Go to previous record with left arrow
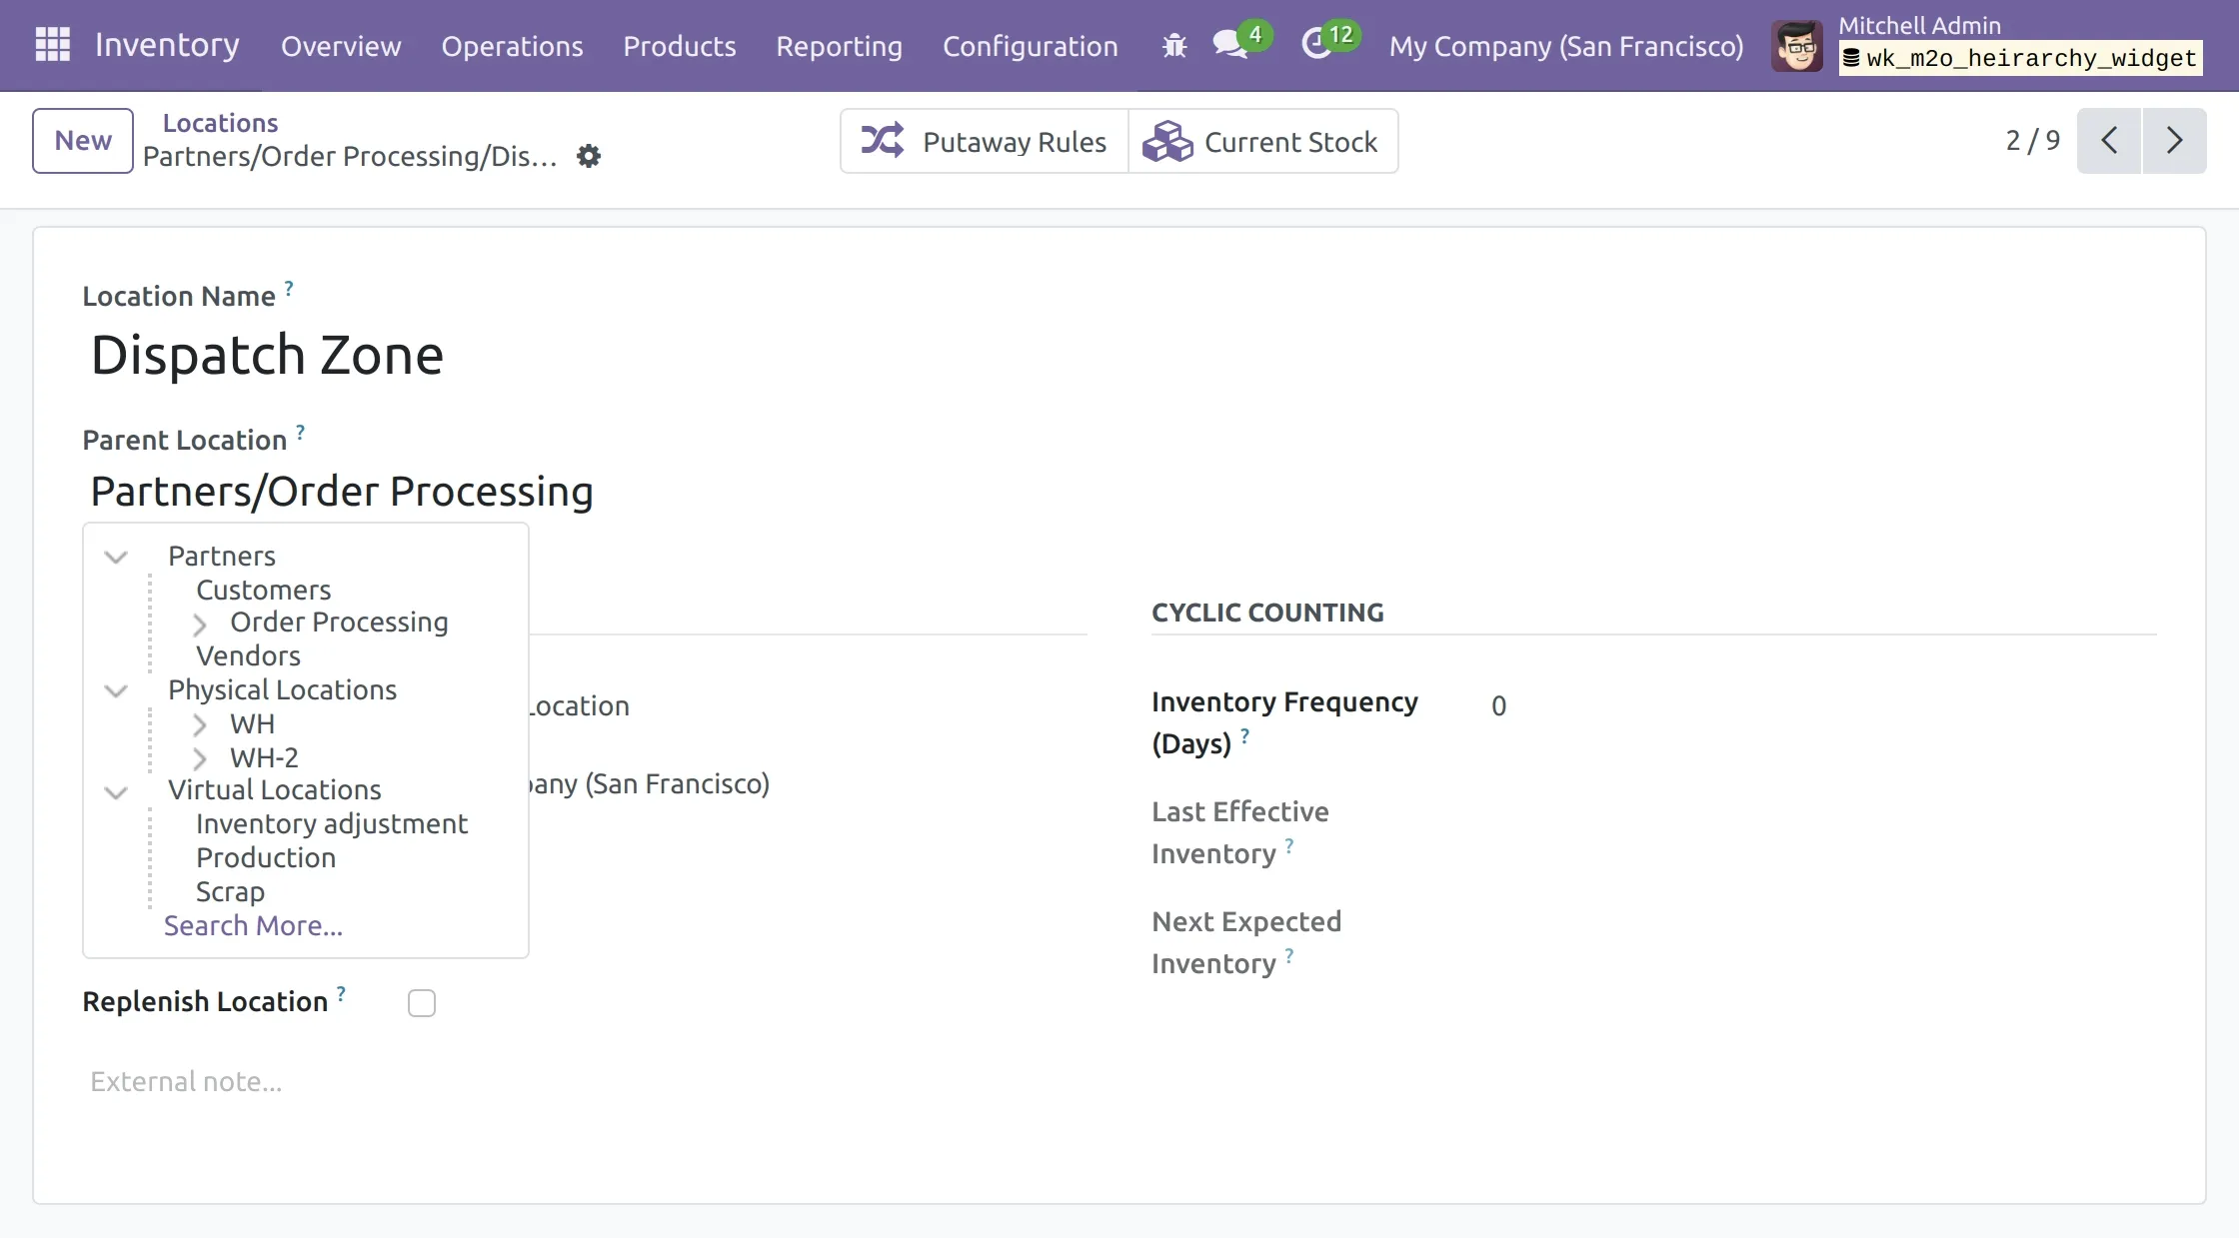 point(2109,141)
